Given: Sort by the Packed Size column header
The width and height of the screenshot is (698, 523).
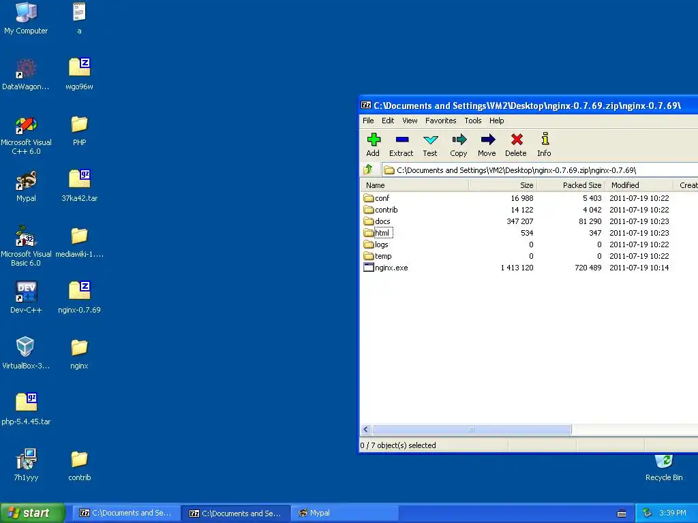Looking at the screenshot, I should (571, 185).
